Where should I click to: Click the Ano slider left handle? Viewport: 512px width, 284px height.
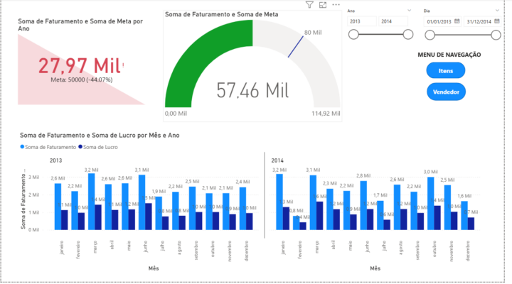coord(353,35)
